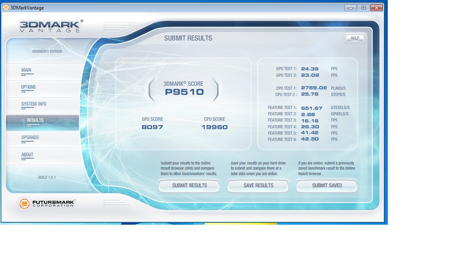
Task: Click the Build 1.0.1 label
Action: tap(47, 177)
